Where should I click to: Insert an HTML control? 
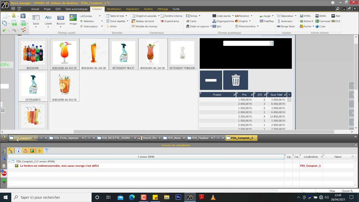pos(305,16)
